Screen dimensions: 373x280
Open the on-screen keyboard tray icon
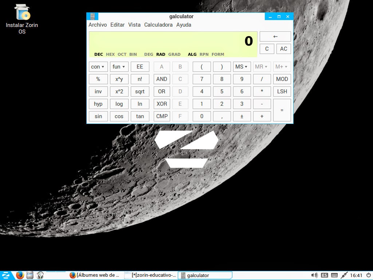(334, 275)
